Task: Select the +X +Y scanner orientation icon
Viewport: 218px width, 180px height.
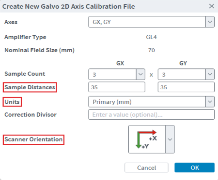Action: tap(147, 139)
